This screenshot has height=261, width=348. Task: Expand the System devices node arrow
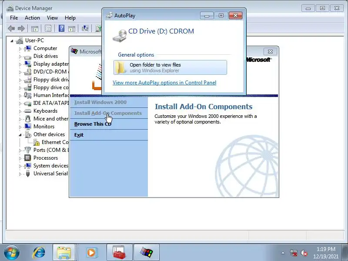tap(20, 166)
